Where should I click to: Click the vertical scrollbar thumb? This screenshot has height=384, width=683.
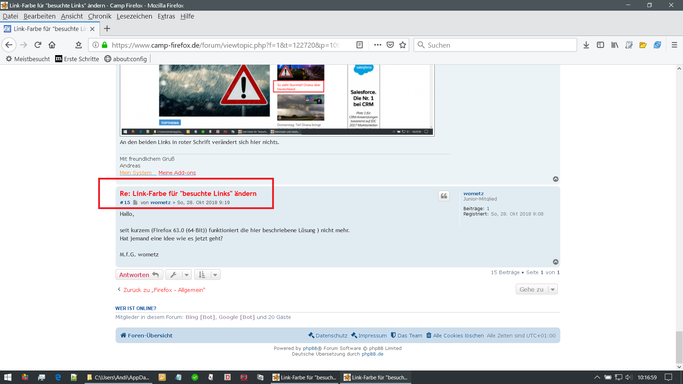[x=679, y=347]
